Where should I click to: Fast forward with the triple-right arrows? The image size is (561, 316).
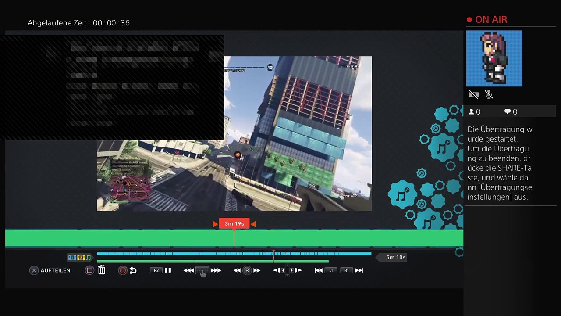tap(216, 270)
